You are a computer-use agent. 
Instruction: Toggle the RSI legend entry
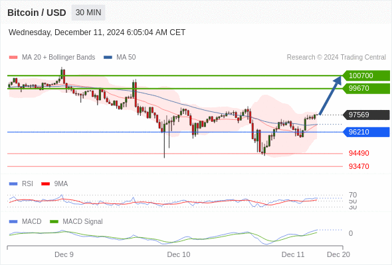click(21, 184)
